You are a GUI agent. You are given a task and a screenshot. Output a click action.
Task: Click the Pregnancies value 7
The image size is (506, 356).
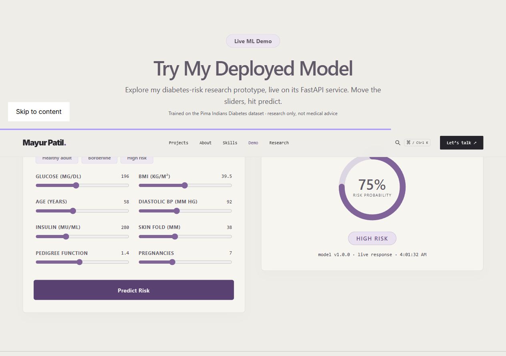pos(230,253)
